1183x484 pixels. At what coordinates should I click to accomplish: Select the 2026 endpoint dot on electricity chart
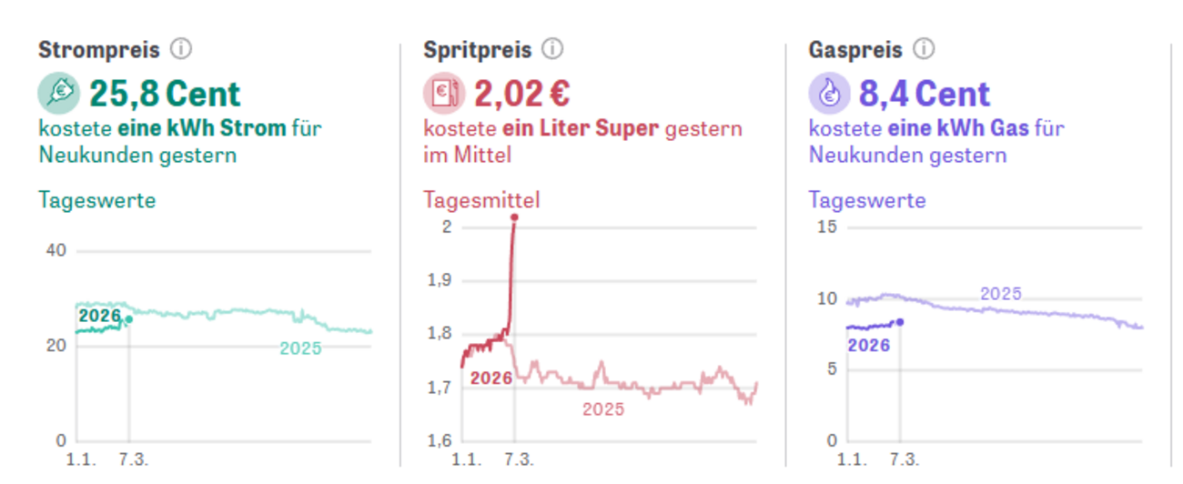point(129,319)
